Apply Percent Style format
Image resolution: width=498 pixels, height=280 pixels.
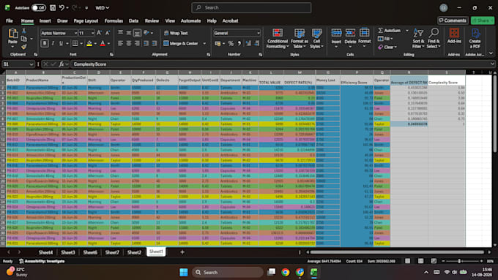[x=231, y=43]
